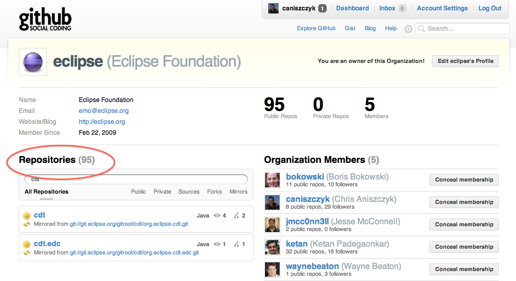Select the Public repositories filter tab

coord(139,191)
